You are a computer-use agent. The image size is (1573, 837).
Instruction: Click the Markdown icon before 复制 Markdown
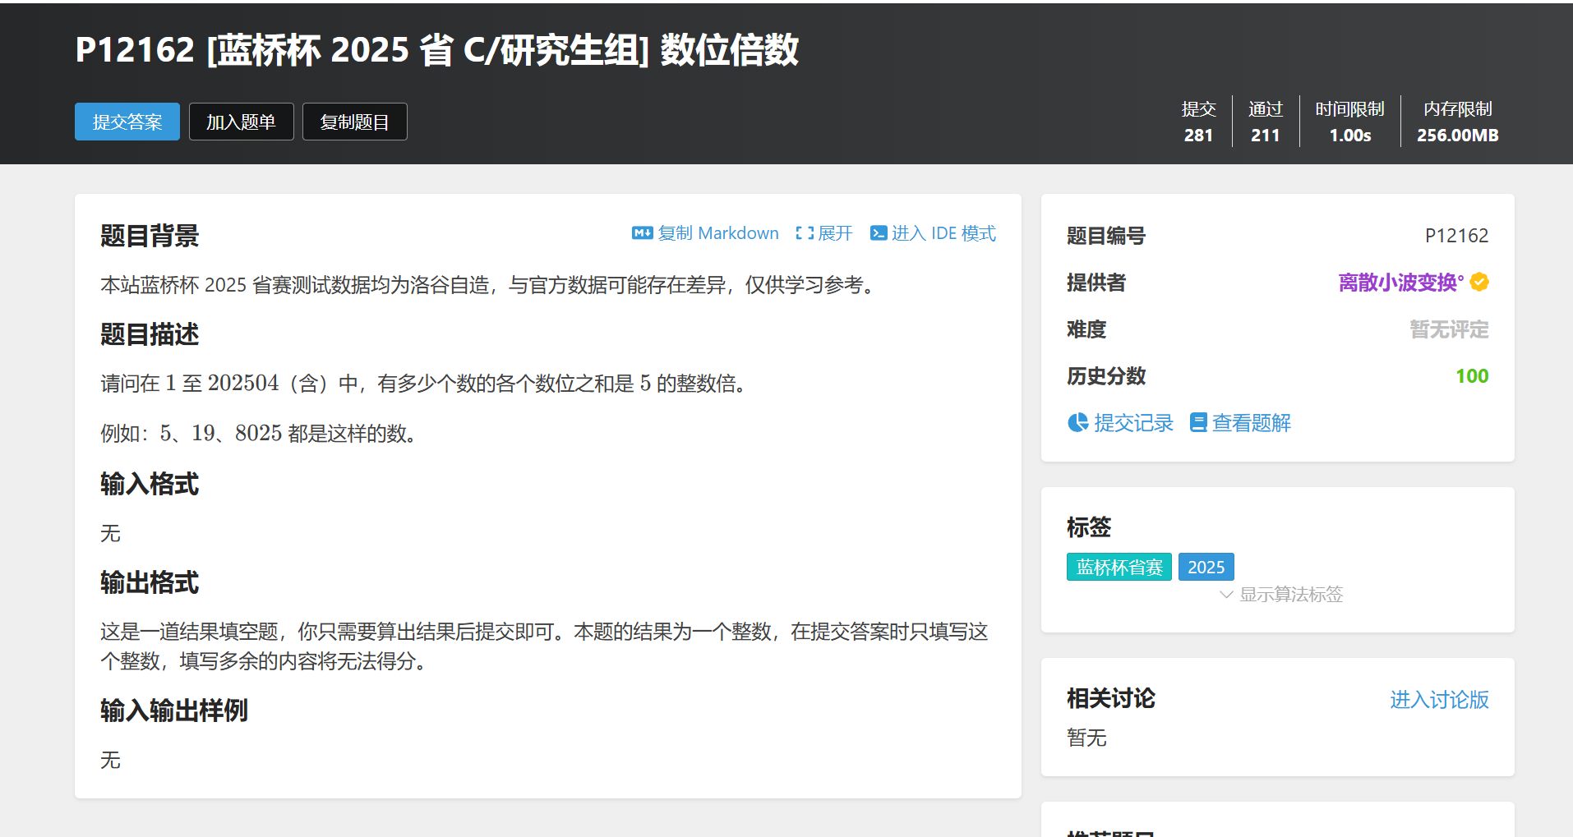[x=642, y=233]
